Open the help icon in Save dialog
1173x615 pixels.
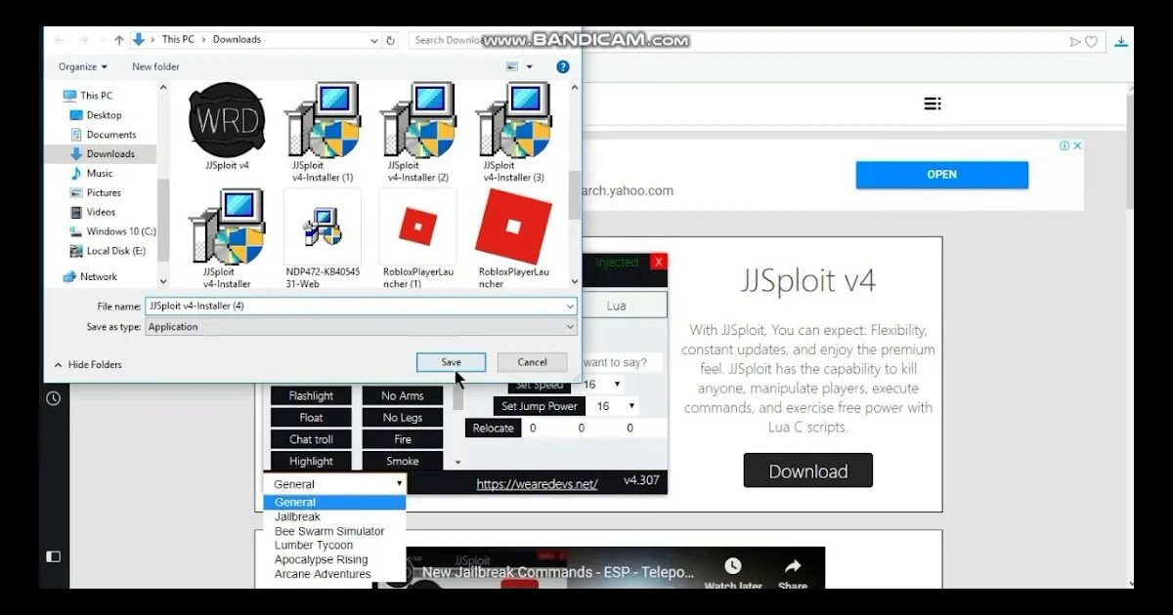563,66
